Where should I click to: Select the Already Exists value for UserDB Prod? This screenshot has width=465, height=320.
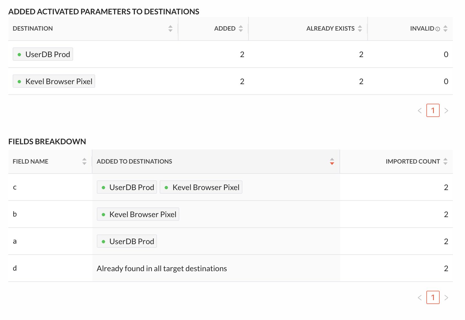point(361,54)
